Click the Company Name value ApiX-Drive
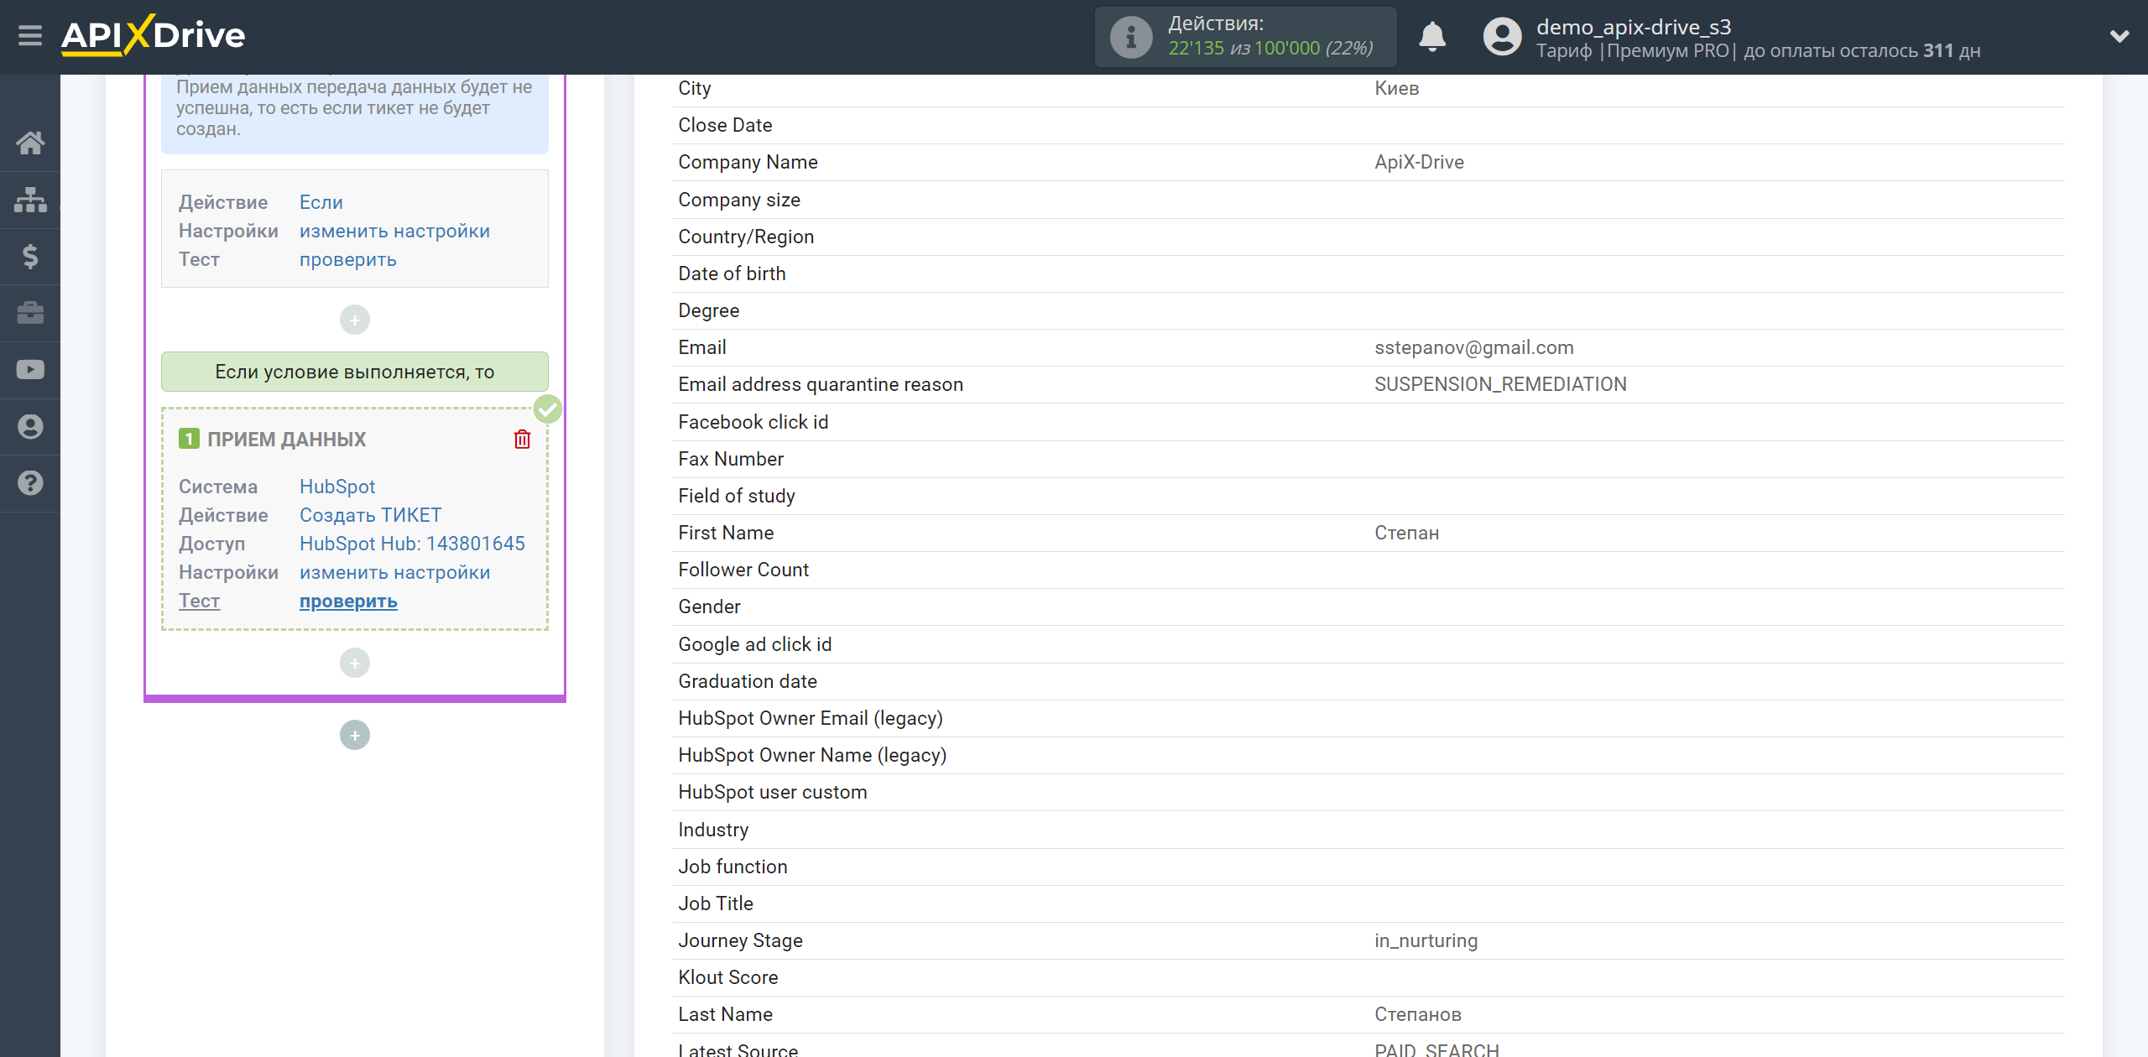 pyautogui.click(x=1419, y=162)
